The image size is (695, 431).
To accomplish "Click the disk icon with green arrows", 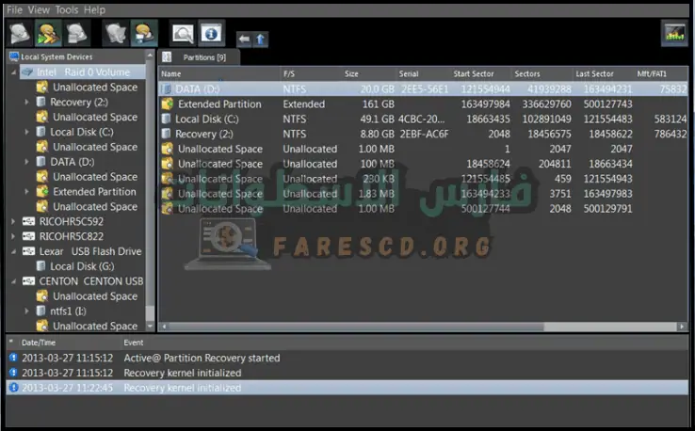I will [48, 34].
